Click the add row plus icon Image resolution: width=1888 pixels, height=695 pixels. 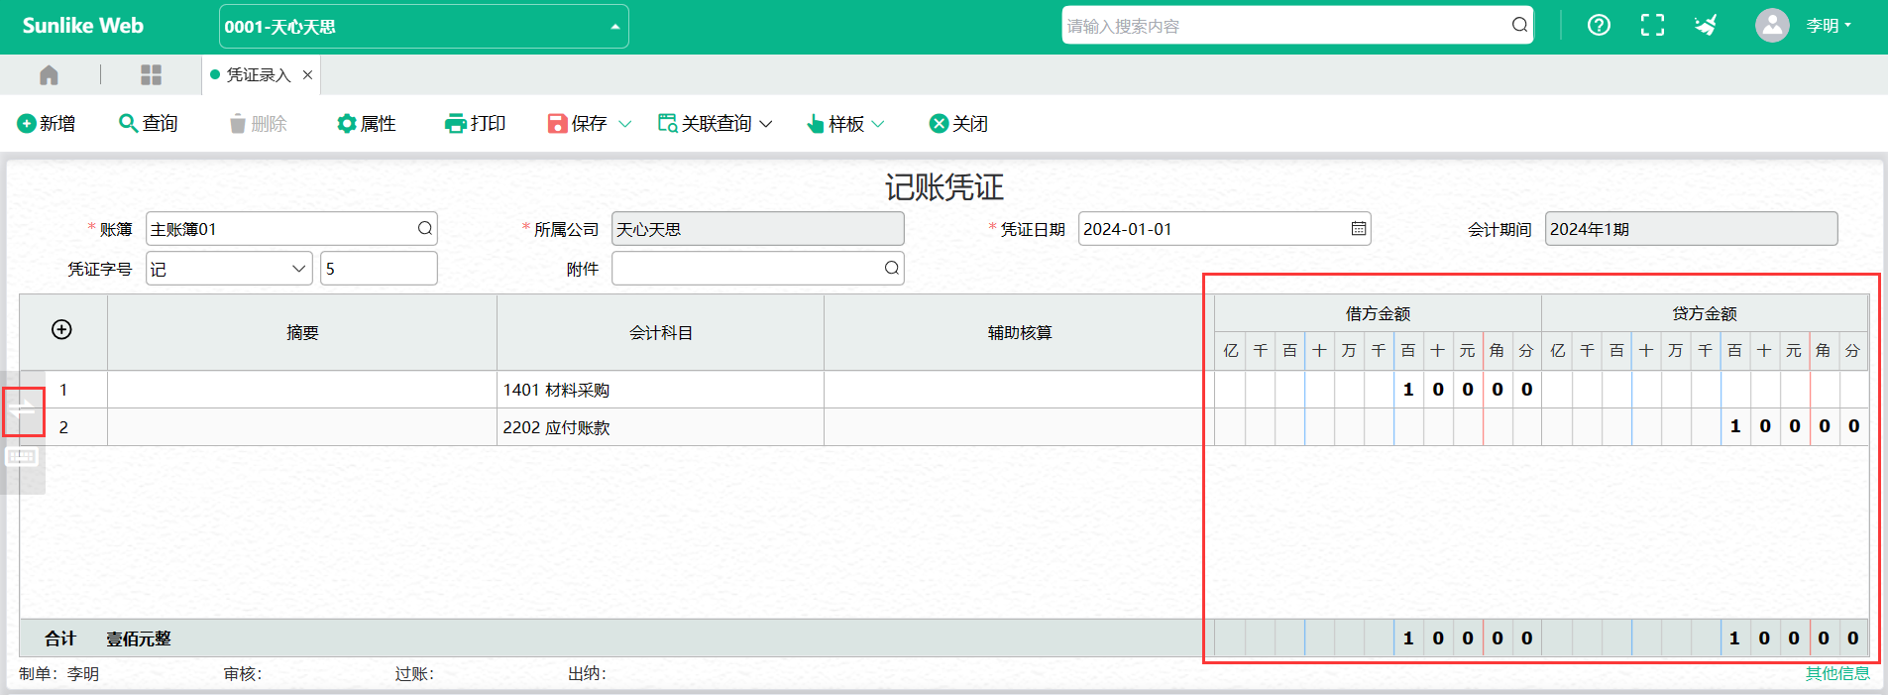click(61, 329)
